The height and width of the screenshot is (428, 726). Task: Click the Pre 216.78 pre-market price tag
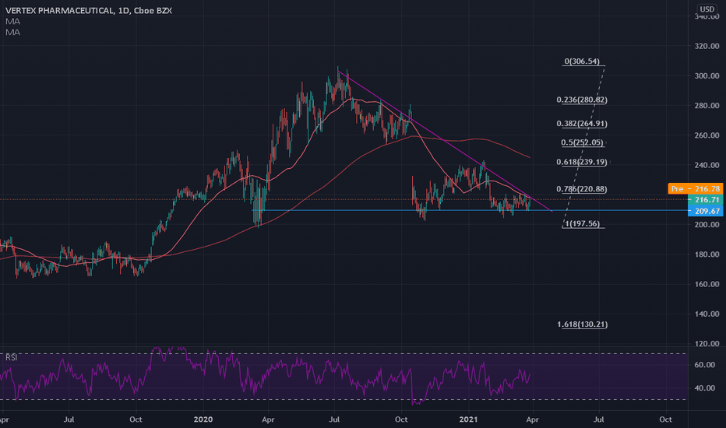[696, 188]
